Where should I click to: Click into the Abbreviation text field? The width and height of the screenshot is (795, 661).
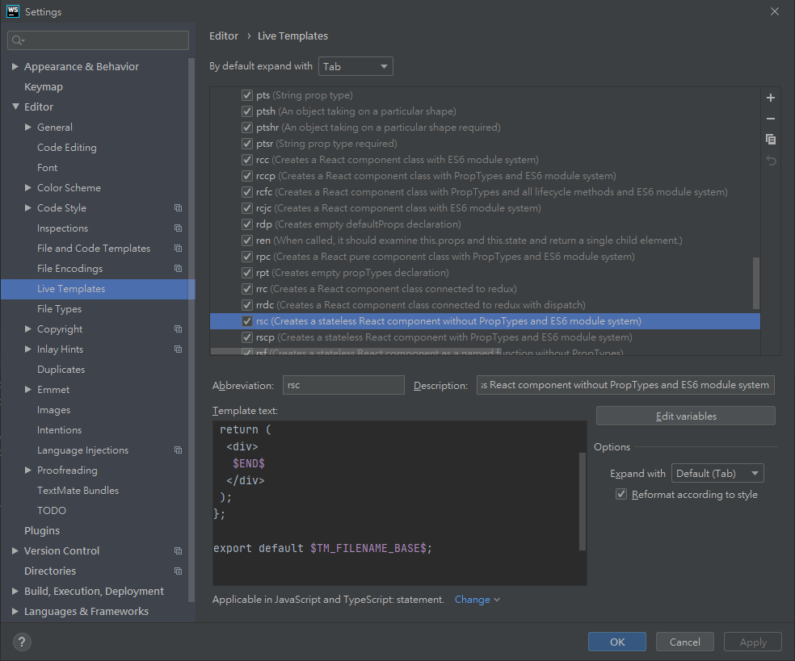(343, 385)
